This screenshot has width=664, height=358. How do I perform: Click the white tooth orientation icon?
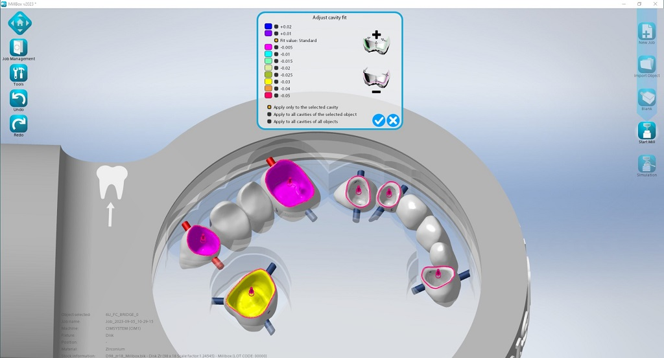click(x=112, y=182)
